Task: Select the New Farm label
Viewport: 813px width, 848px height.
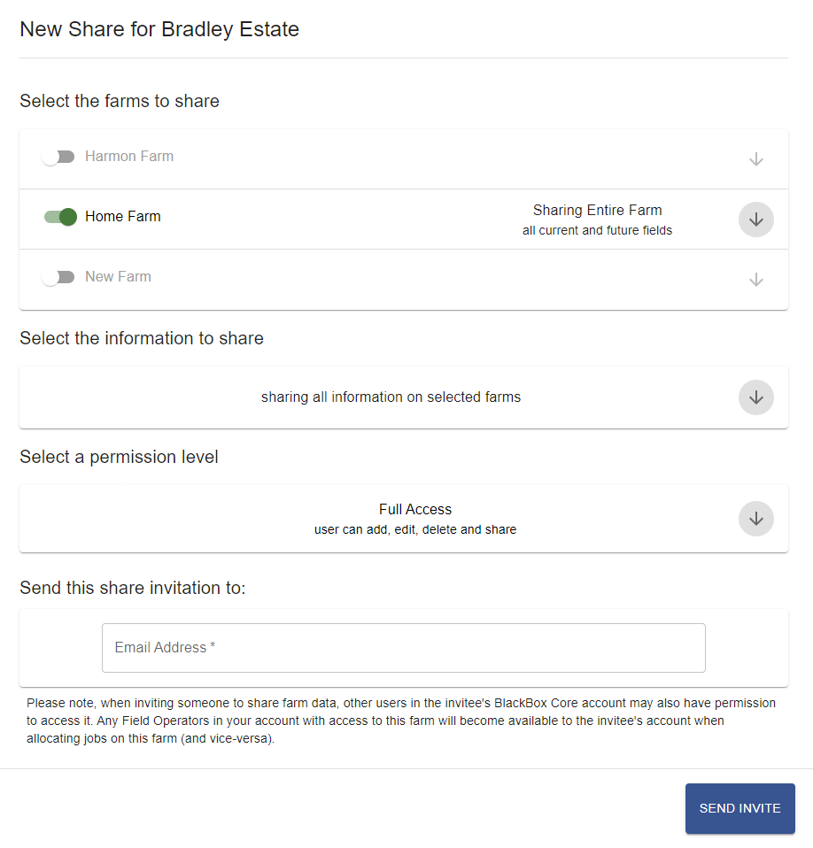Action: pyautogui.click(x=118, y=276)
